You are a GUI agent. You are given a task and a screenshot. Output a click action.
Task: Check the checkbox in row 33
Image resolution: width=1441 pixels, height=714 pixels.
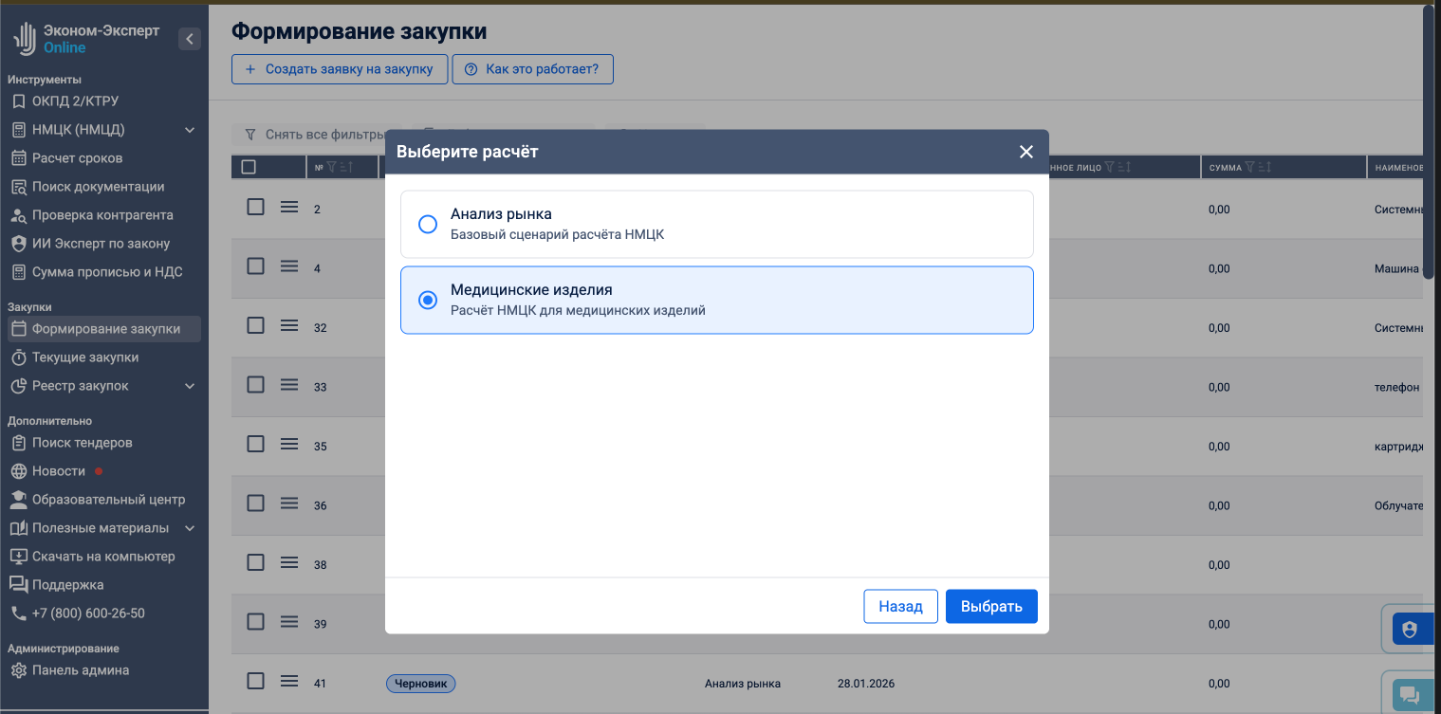click(x=255, y=385)
